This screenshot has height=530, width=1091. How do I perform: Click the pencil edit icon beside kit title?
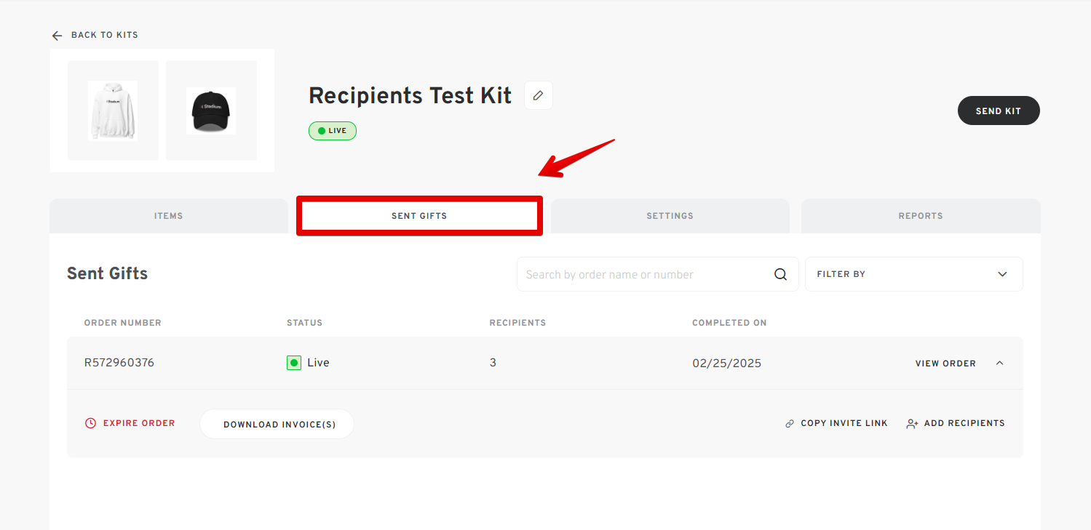(539, 95)
